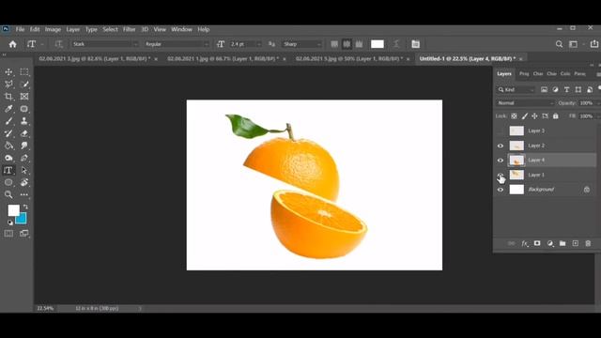601x338 pixels.
Task: Open the Kind filter dropdown
Action: coord(516,90)
